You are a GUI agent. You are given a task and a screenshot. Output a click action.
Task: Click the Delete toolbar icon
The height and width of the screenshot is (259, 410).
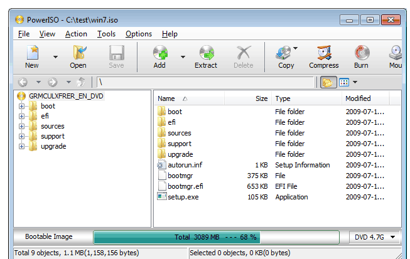pyautogui.click(x=244, y=56)
